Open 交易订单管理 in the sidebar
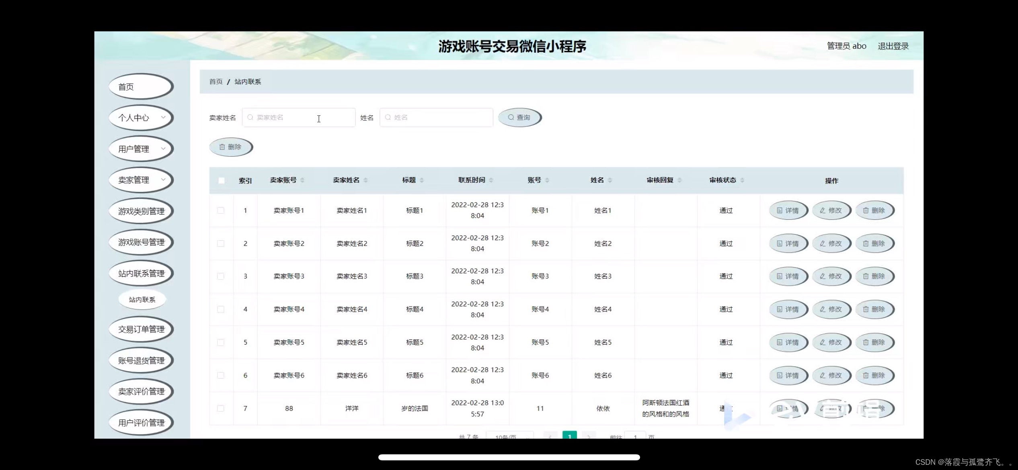This screenshot has height=470, width=1018. 141,329
